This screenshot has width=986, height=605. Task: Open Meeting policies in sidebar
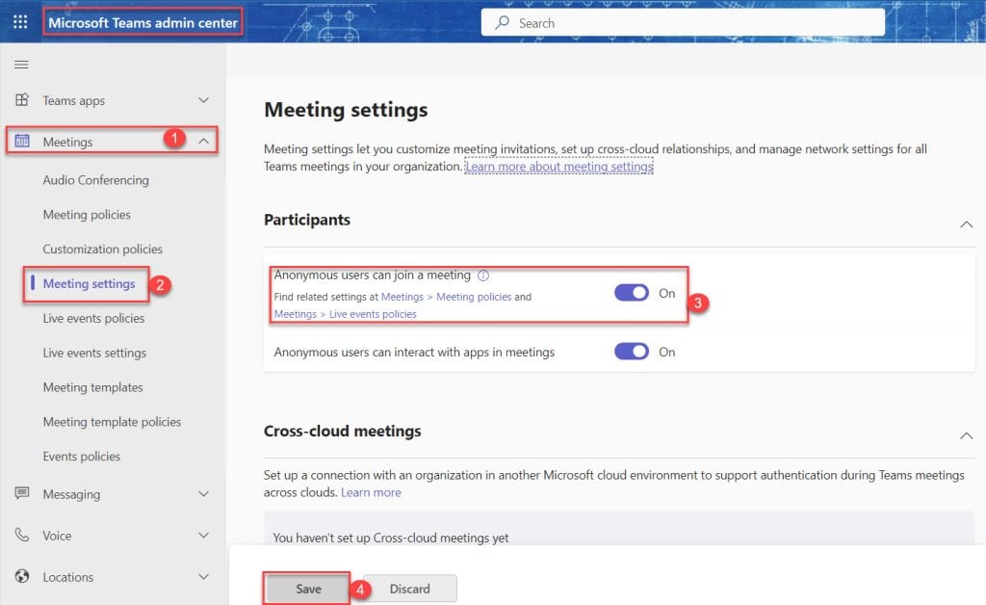pyautogui.click(x=87, y=215)
